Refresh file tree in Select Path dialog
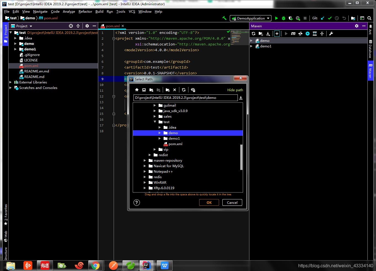Image resolution: width=376 pixels, height=271 pixels. click(x=184, y=90)
